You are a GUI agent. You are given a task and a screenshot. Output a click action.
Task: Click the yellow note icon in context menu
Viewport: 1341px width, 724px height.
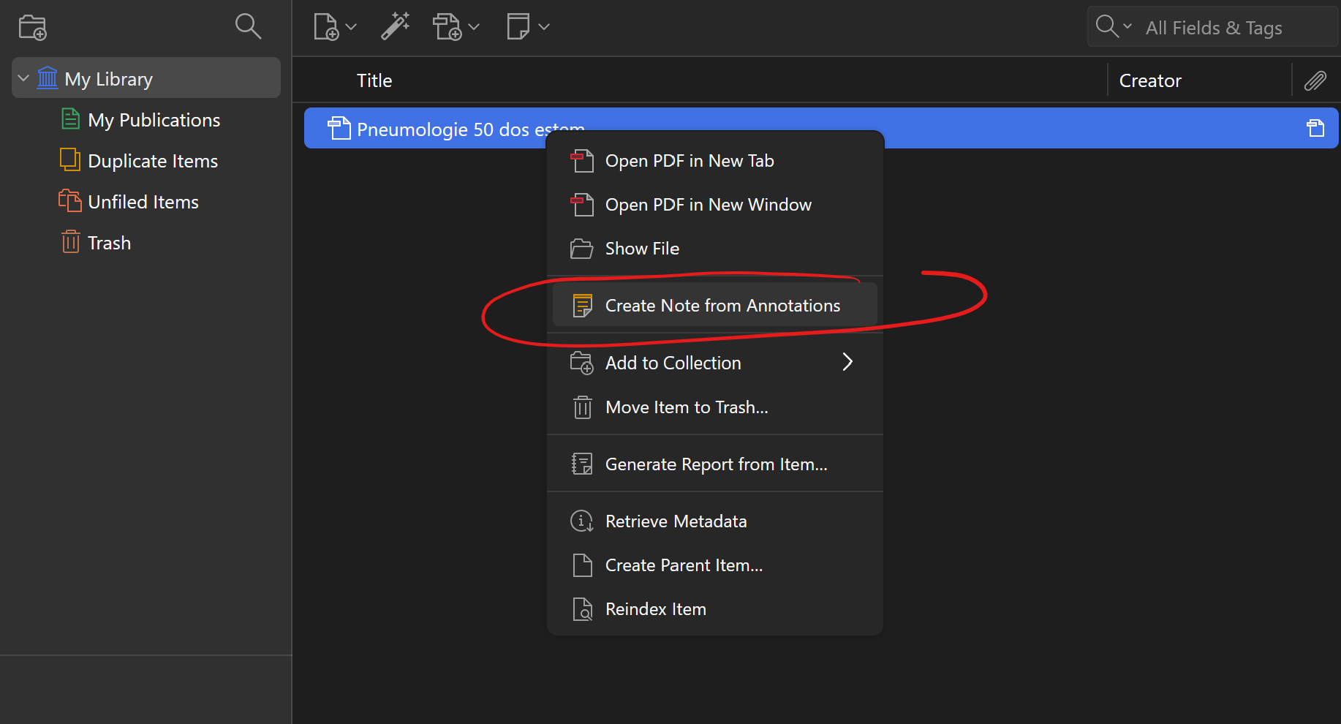point(582,306)
